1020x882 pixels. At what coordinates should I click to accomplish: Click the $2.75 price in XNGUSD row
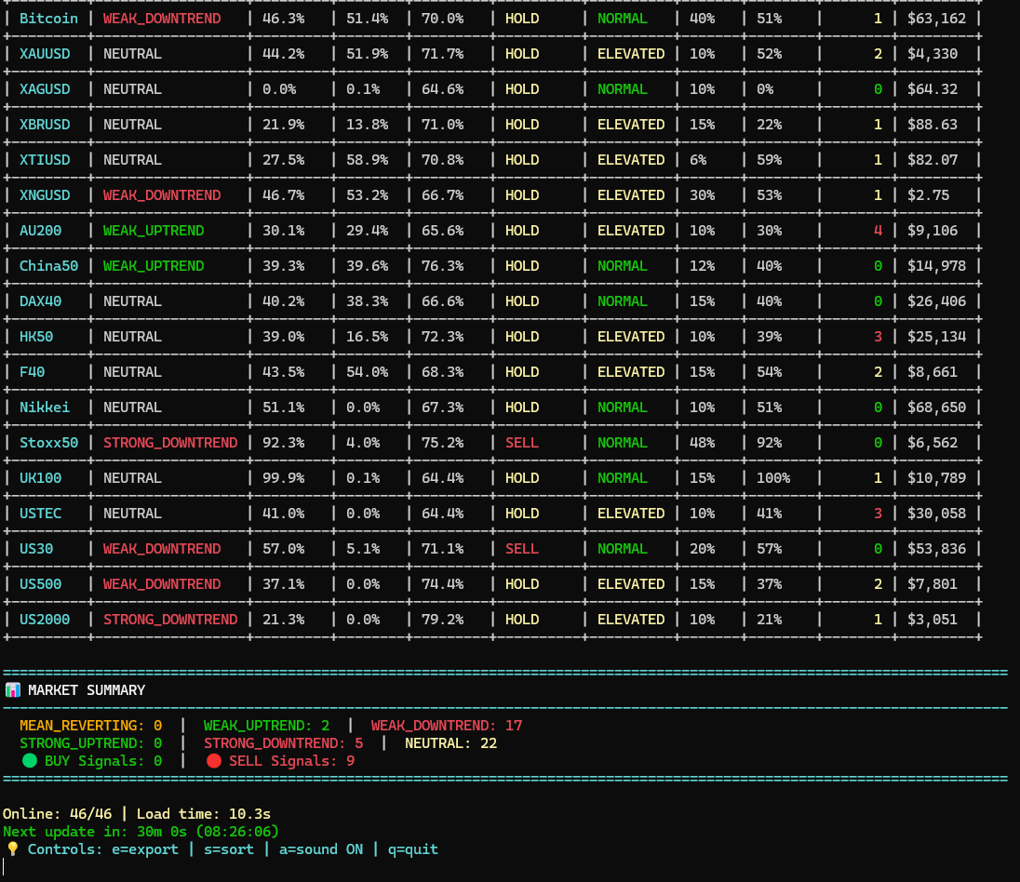pyautogui.click(x=928, y=195)
